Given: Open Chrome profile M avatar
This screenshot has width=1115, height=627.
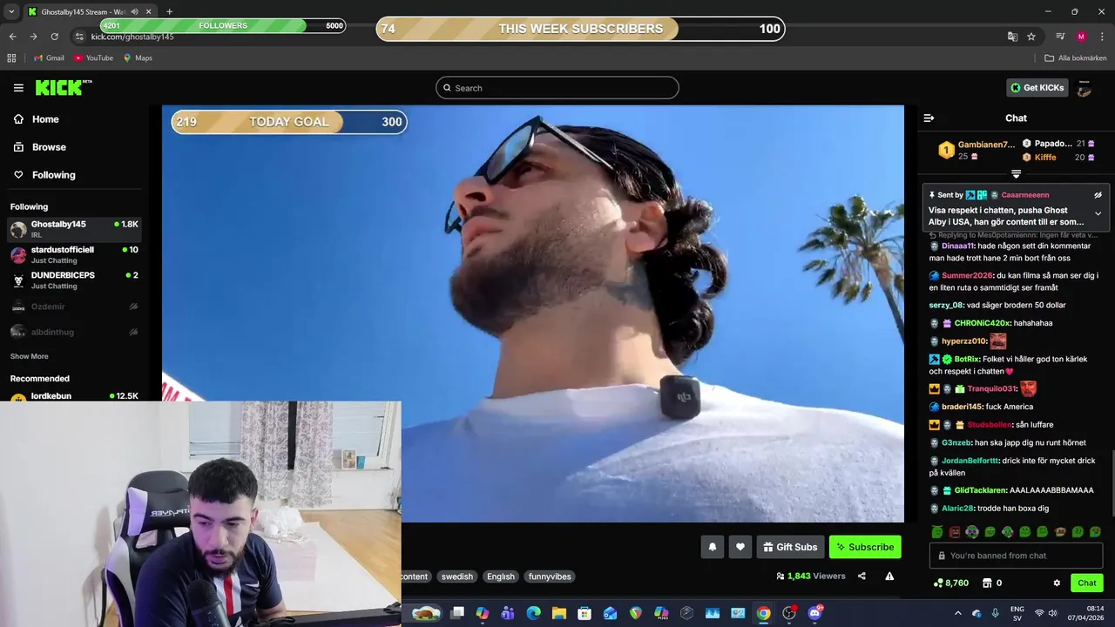Looking at the screenshot, I should [x=1081, y=37].
